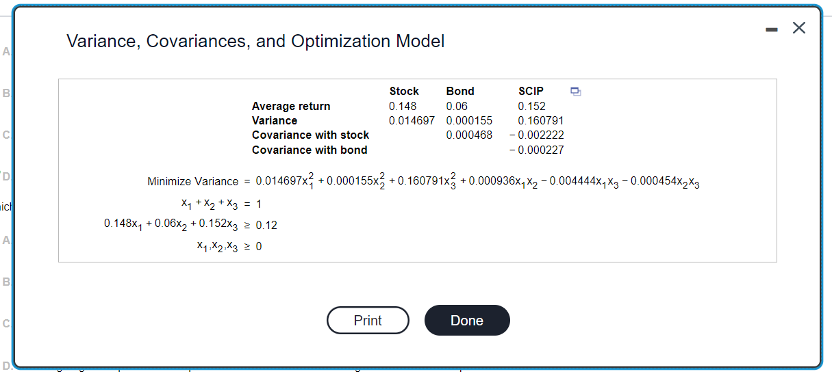832x378 pixels.
Task: Click the SCIP column header
Action: click(x=531, y=91)
